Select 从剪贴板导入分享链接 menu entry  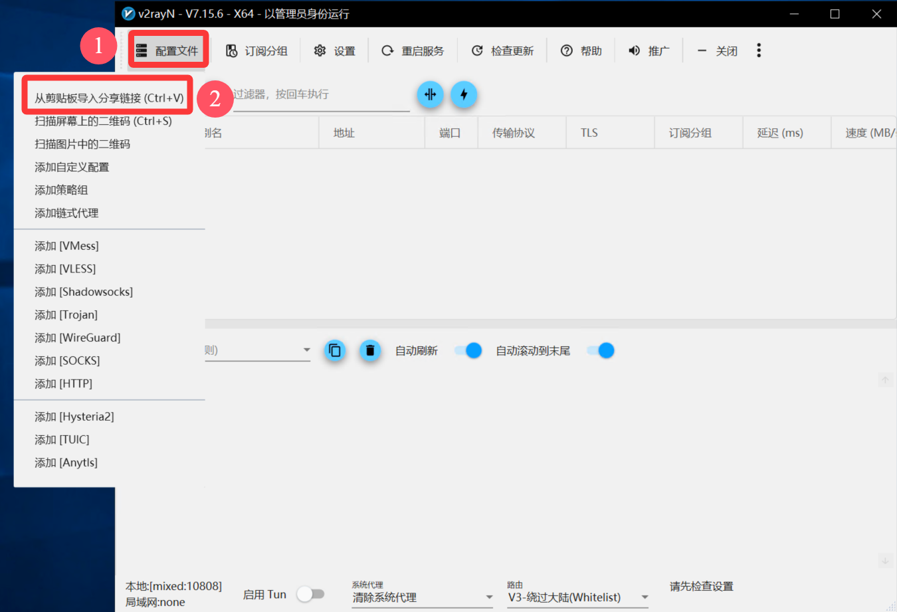109,98
